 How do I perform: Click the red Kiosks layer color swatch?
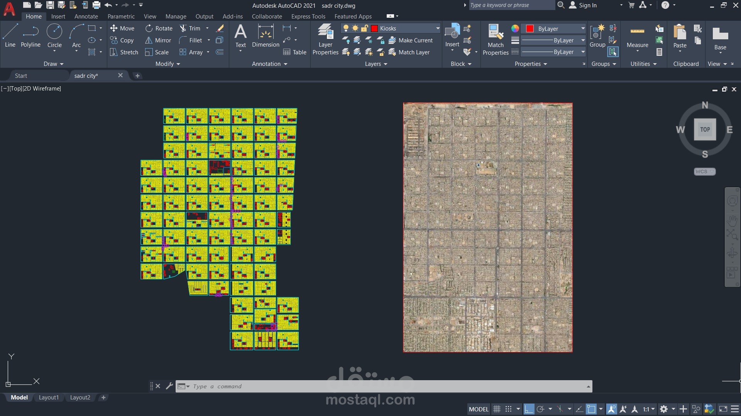click(x=374, y=28)
